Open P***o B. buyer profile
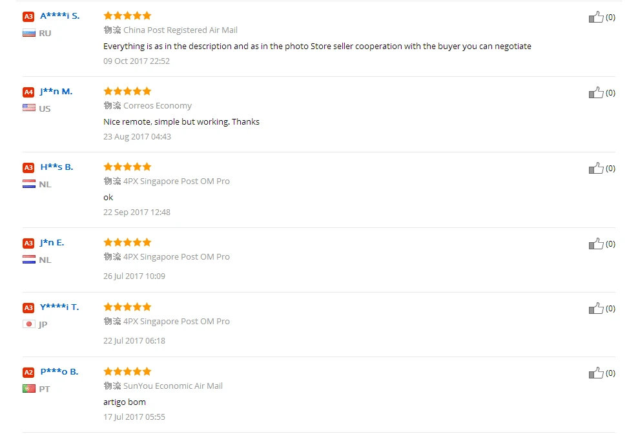 [x=59, y=372]
